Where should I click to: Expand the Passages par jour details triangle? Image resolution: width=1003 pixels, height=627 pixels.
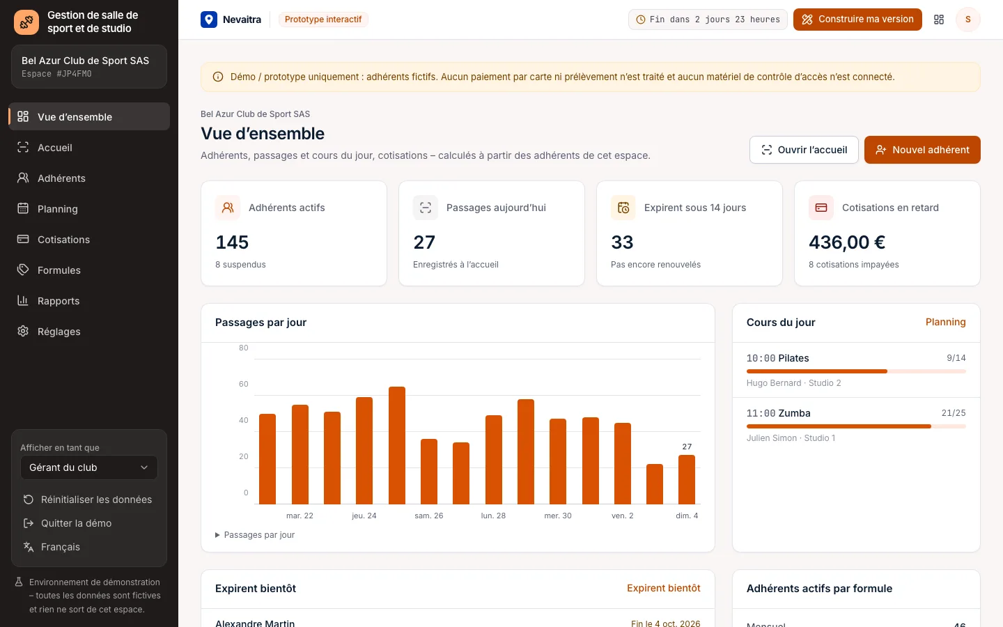[217, 535]
